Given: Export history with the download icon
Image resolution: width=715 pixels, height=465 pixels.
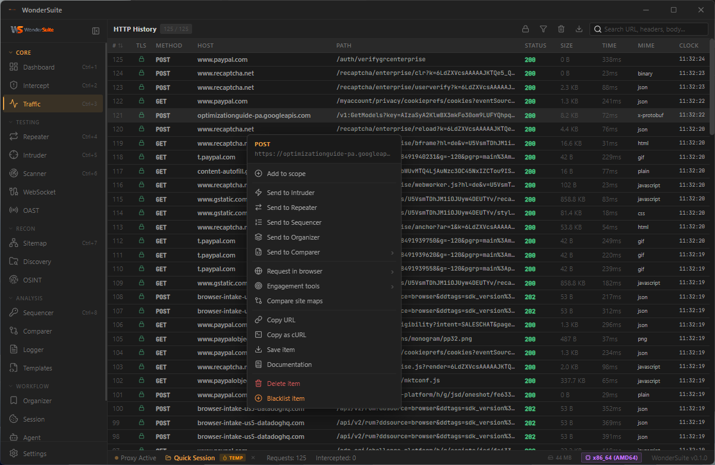Looking at the screenshot, I should (x=579, y=29).
